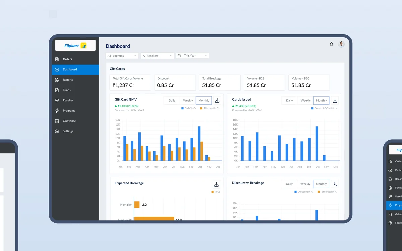Open the This Year date dropdown
Screen dimensions: 402x251
pyautogui.click(x=192, y=56)
